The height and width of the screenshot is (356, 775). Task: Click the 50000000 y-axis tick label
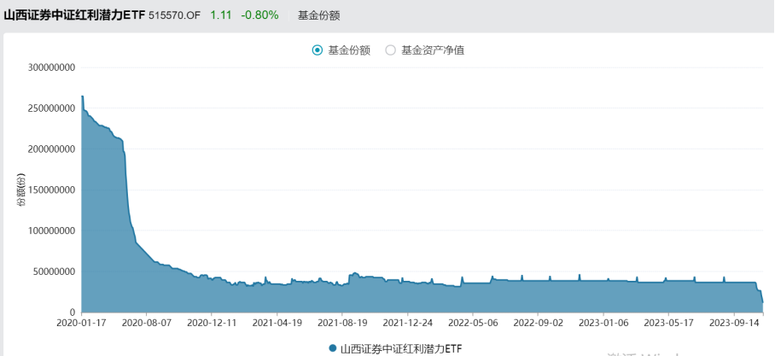click(55, 271)
